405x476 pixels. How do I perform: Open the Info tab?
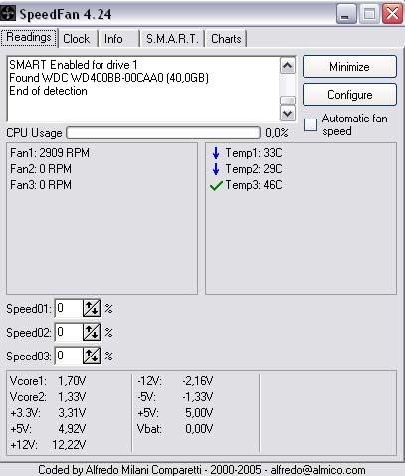pyautogui.click(x=117, y=39)
